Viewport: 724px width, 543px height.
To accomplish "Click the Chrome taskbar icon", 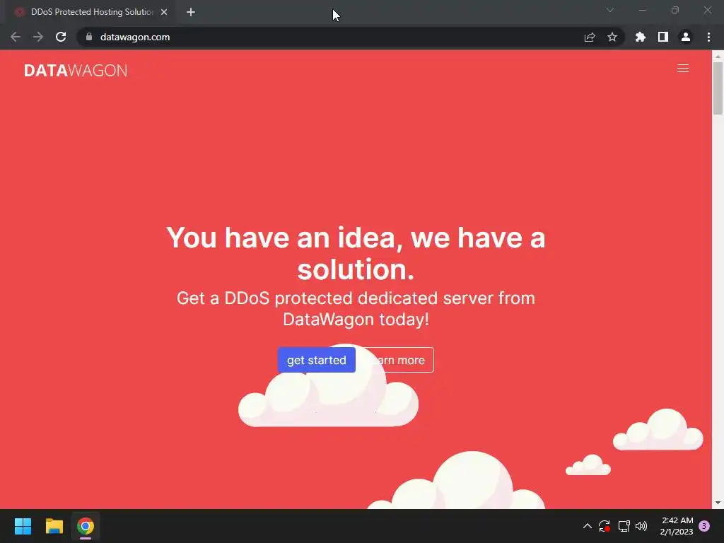I will [86, 526].
